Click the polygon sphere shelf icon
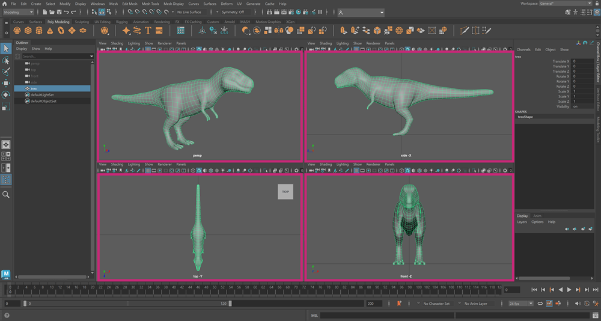Viewport: 601px width, 321px height. [x=17, y=30]
